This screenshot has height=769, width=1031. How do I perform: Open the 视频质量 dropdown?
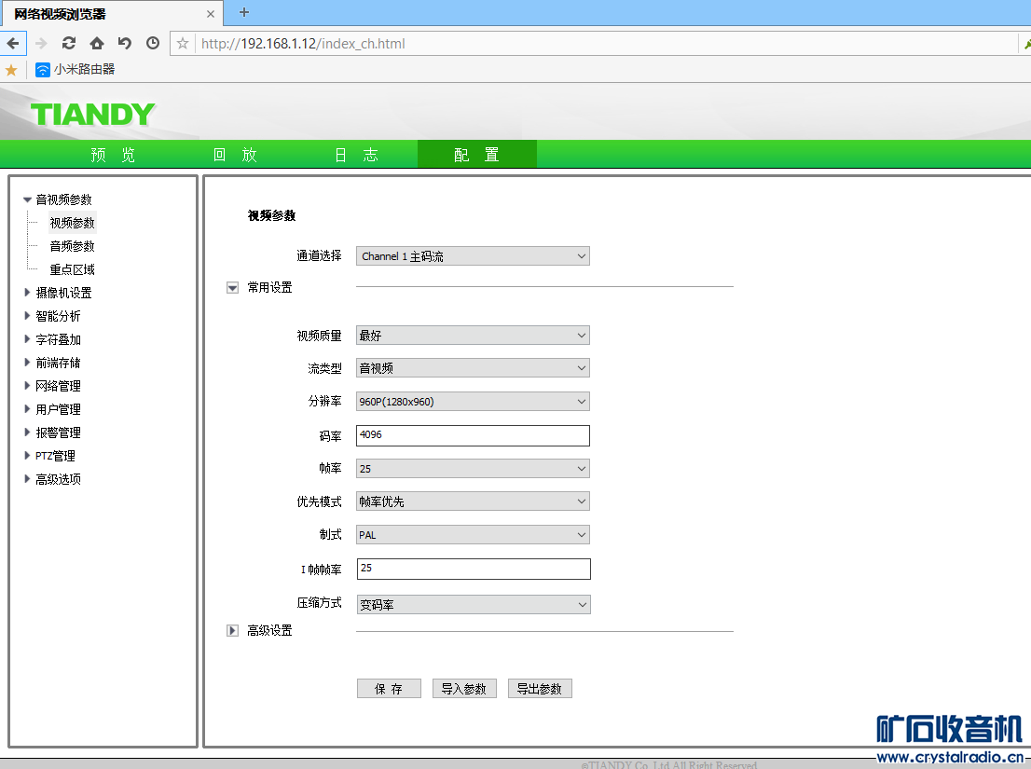pos(473,336)
